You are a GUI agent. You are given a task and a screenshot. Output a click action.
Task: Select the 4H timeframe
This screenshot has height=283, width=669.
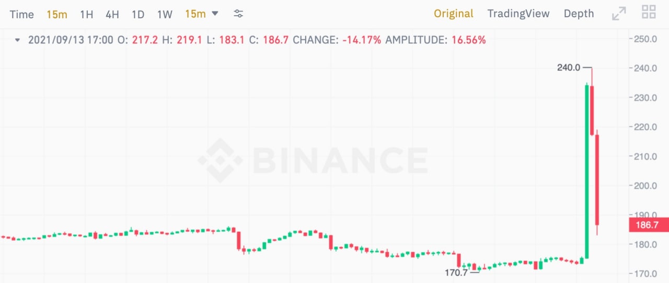point(112,14)
